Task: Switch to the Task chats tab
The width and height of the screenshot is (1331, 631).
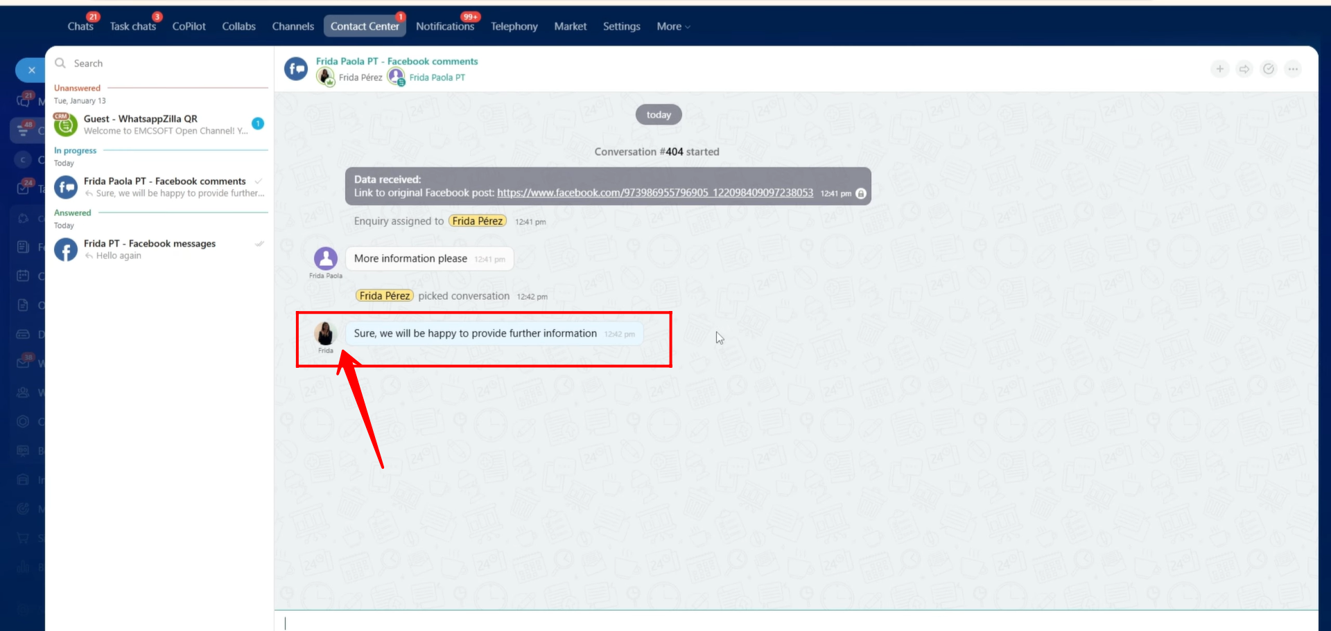Action: coord(132,26)
